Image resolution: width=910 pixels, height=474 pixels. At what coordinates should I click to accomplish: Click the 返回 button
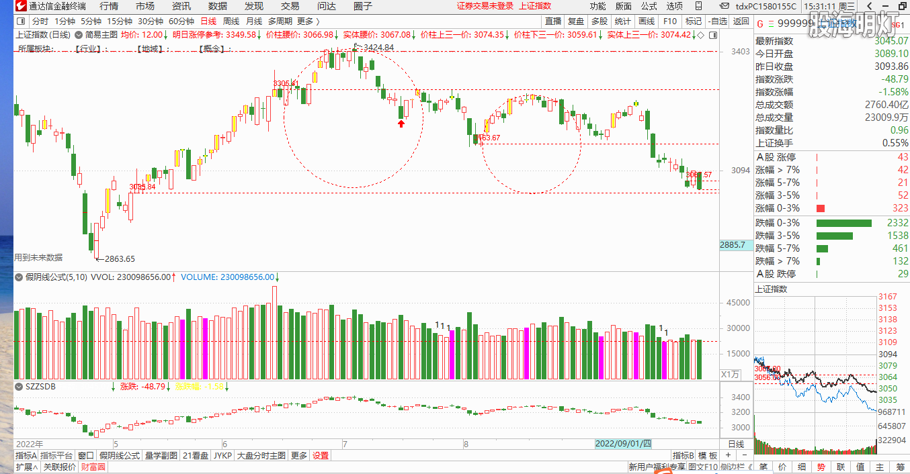741,21
